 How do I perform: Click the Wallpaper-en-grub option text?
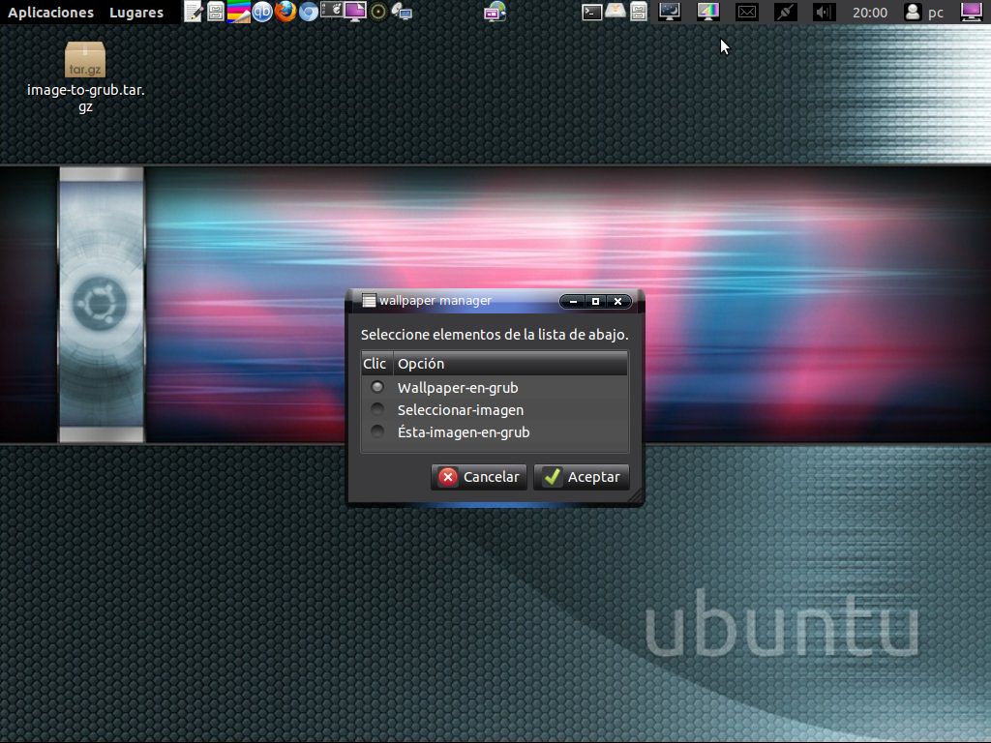tap(458, 388)
